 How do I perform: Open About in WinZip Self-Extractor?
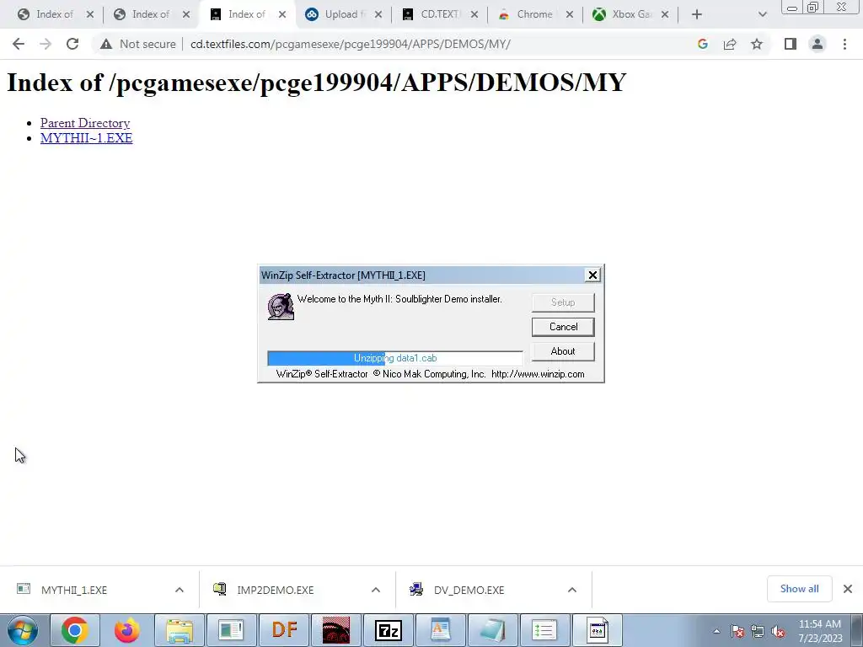point(563,351)
